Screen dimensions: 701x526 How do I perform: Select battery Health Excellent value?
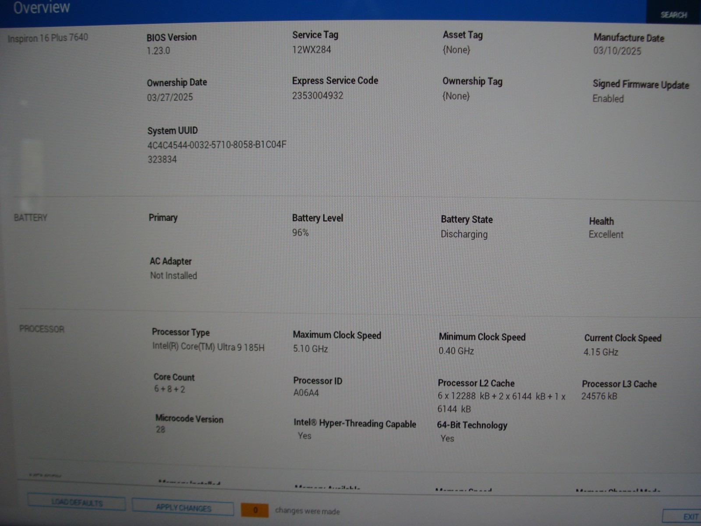[x=606, y=235]
